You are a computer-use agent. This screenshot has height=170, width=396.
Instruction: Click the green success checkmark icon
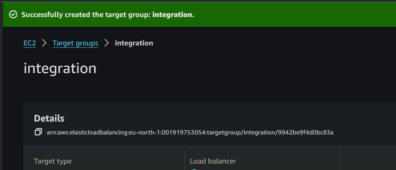(13, 15)
